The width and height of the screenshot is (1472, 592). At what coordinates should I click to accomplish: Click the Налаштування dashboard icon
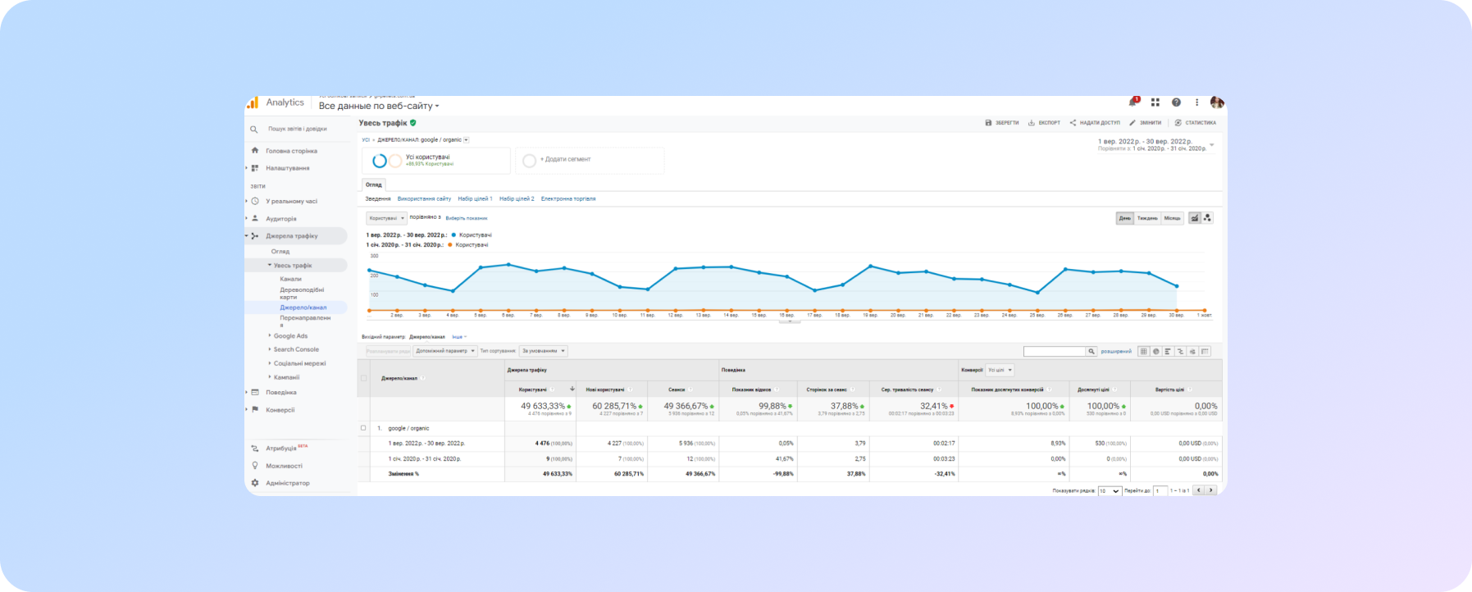tap(255, 168)
